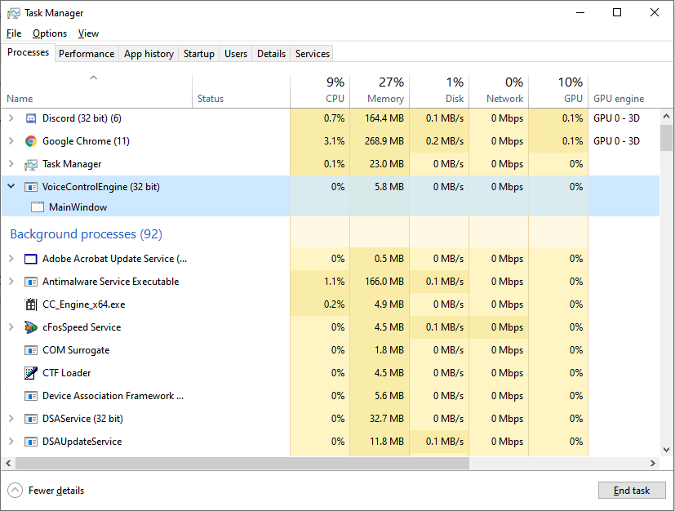675x511 pixels.
Task: Click the Google Chrome icon
Action: (x=31, y=141)
